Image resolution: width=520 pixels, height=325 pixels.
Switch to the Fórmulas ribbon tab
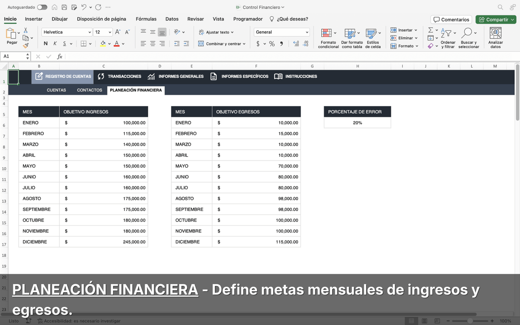(x=146, y=19)
